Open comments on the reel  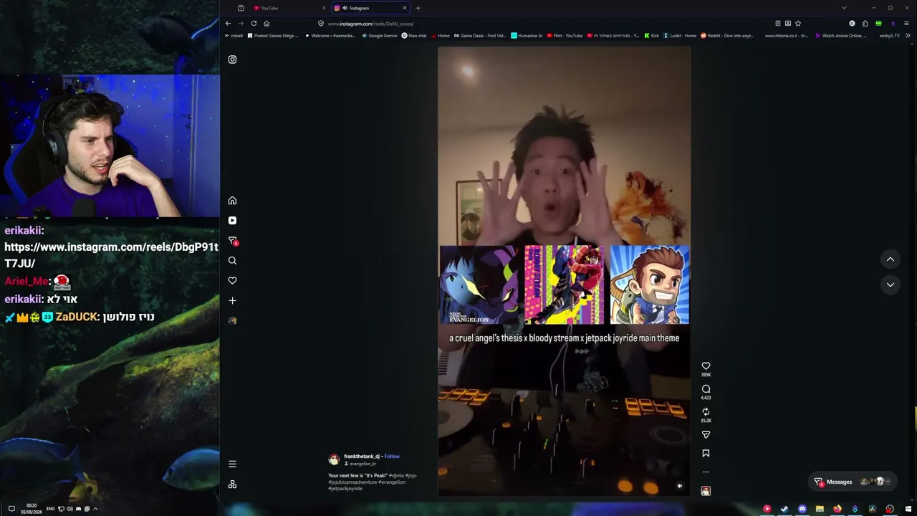tap(706, 389)
